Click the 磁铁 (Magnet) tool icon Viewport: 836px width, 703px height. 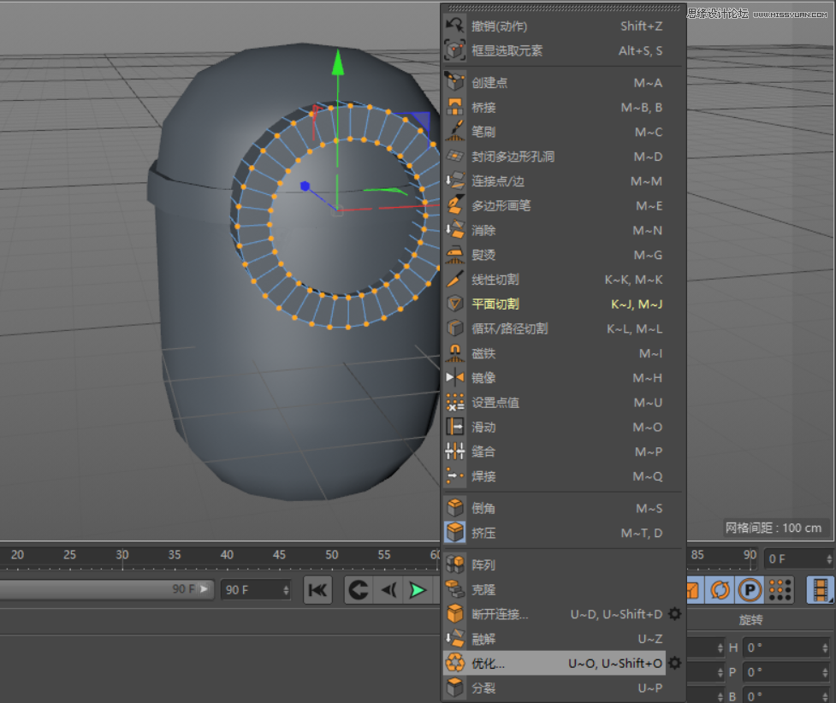coord(455,352)
